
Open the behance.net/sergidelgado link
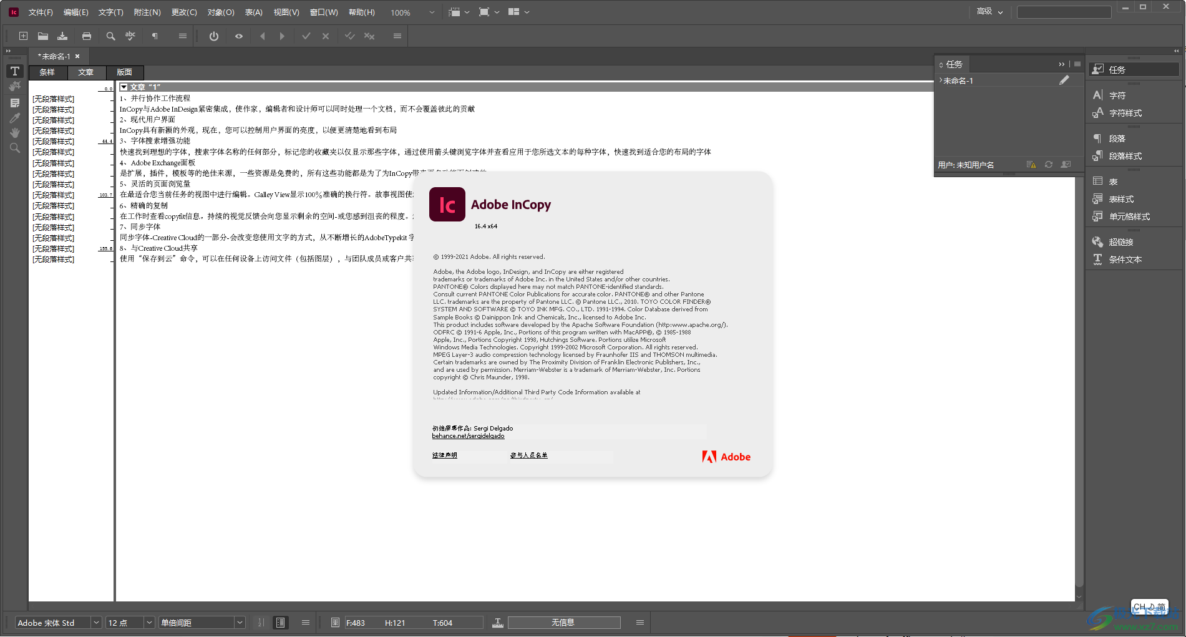click(x=468, y=435)
